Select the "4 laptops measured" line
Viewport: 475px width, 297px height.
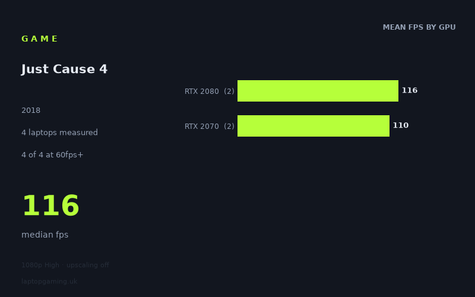pos(60,132)
